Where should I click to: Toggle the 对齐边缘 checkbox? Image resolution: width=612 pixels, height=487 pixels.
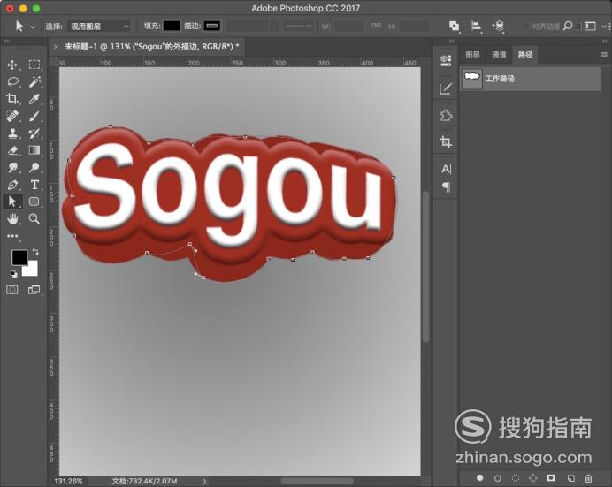point(525,27)
